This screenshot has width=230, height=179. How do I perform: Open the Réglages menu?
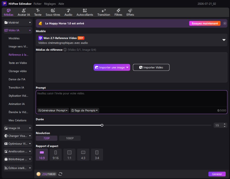pos(50,4)
